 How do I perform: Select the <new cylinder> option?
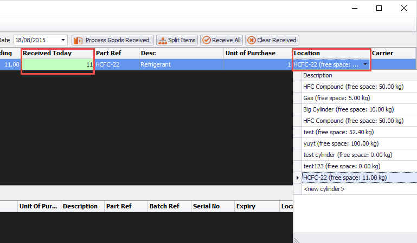point(324,189)
